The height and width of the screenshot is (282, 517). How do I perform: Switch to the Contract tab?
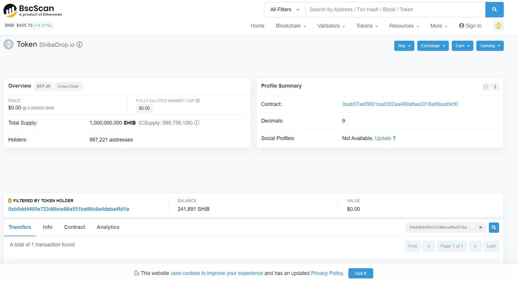pyautogui.click(x=74, y=227)
